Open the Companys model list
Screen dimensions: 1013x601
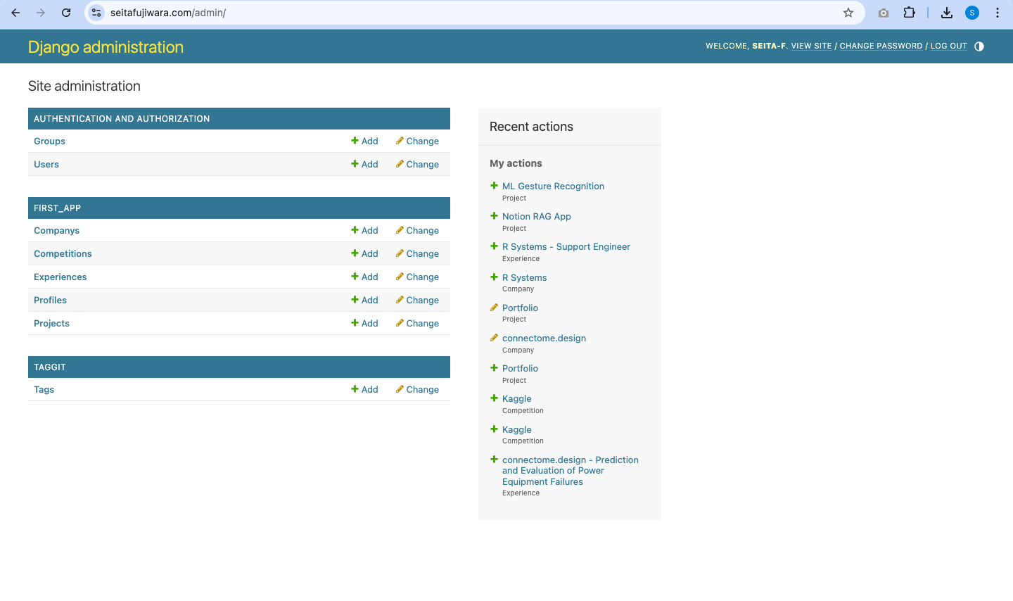56,230
